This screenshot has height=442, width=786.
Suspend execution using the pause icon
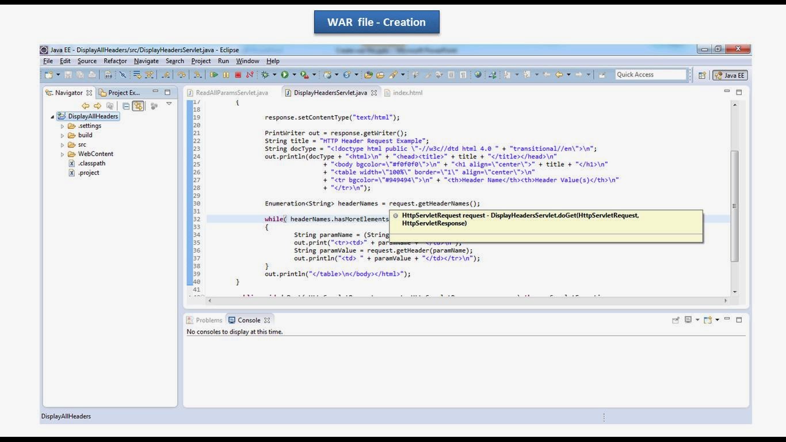coord(226,75)
